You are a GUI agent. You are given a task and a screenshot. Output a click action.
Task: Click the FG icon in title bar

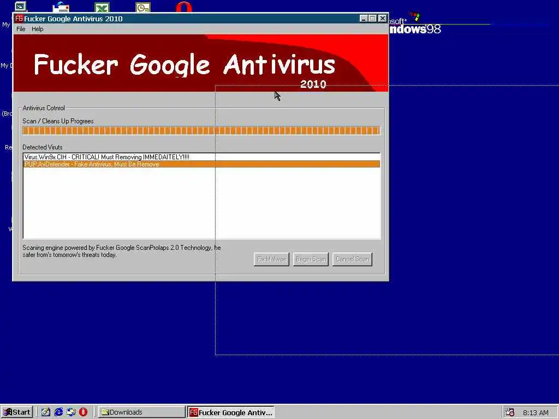click(x=19, y=19)
